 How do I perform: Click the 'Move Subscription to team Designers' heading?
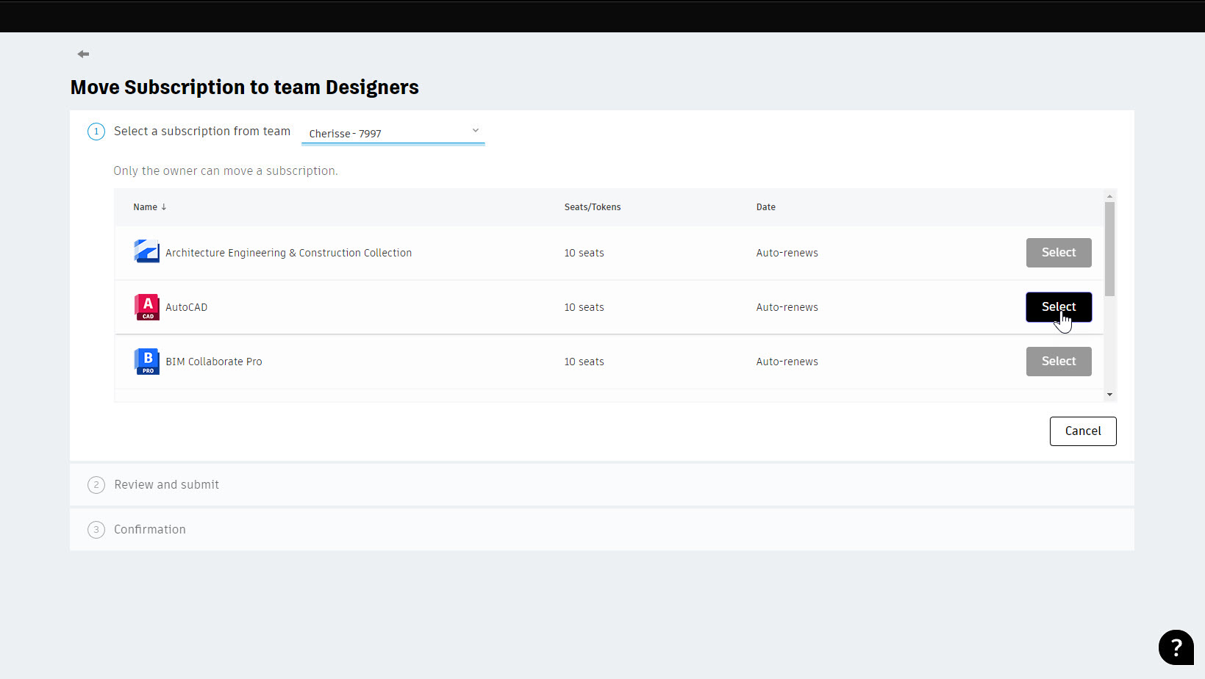(244, 87)
